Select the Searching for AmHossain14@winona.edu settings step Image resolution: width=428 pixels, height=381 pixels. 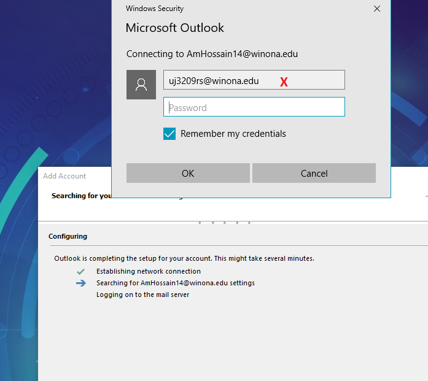tap(175, 283)
